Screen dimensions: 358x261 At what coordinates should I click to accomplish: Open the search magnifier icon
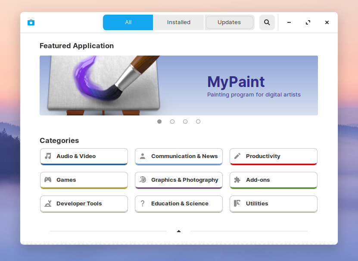pyautogui.click(x=267, y=22)
